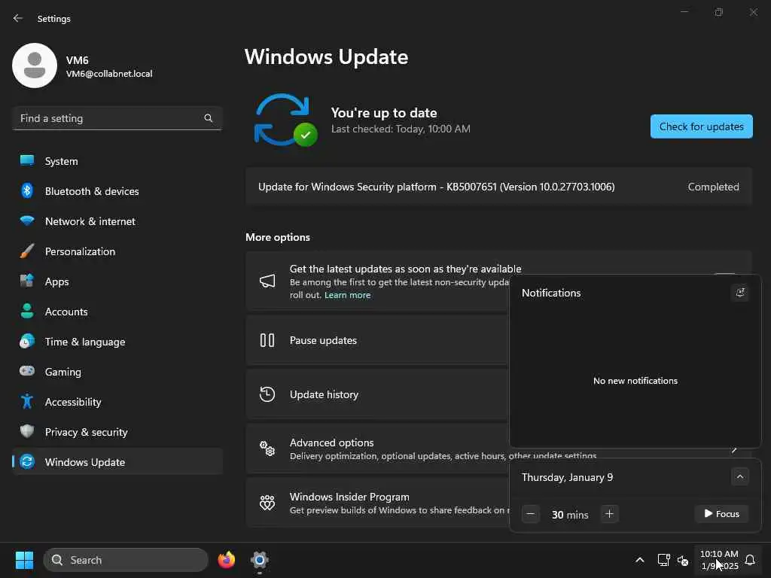
Task: Click the muted volume tray icon
Action: pyautogui.click(x=682, y=560)
